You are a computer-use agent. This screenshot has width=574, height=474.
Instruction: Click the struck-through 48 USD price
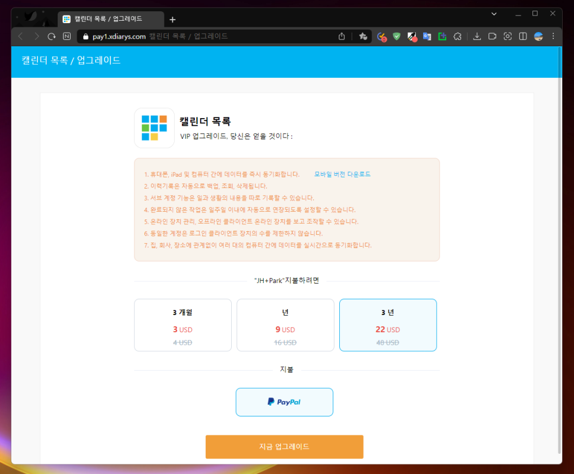point(387,342)
